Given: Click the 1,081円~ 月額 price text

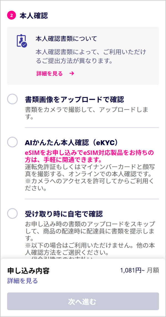Looking at the screenshot, I should click(x=139, y=270).
